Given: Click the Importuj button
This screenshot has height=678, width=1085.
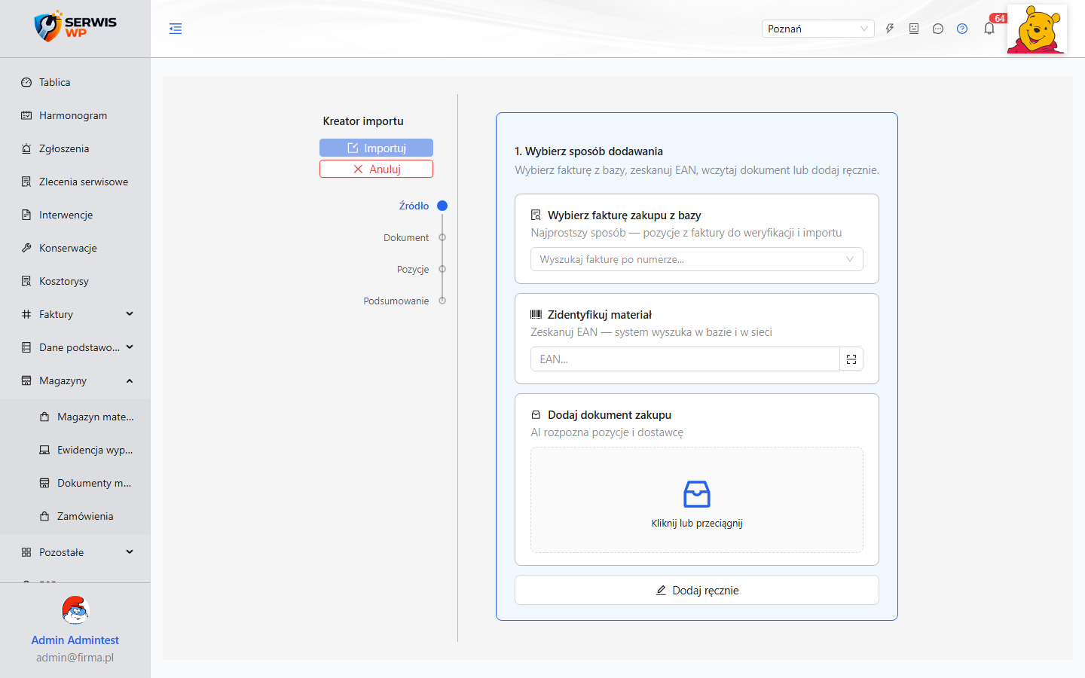Looking at the screenshot, I should click(376, 148).
